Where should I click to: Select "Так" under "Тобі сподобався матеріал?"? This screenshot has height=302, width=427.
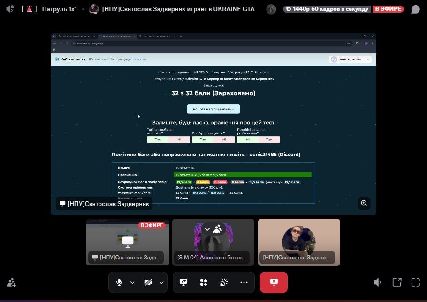[158, 140]
